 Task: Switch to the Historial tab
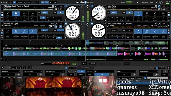(x=139, y=78)
